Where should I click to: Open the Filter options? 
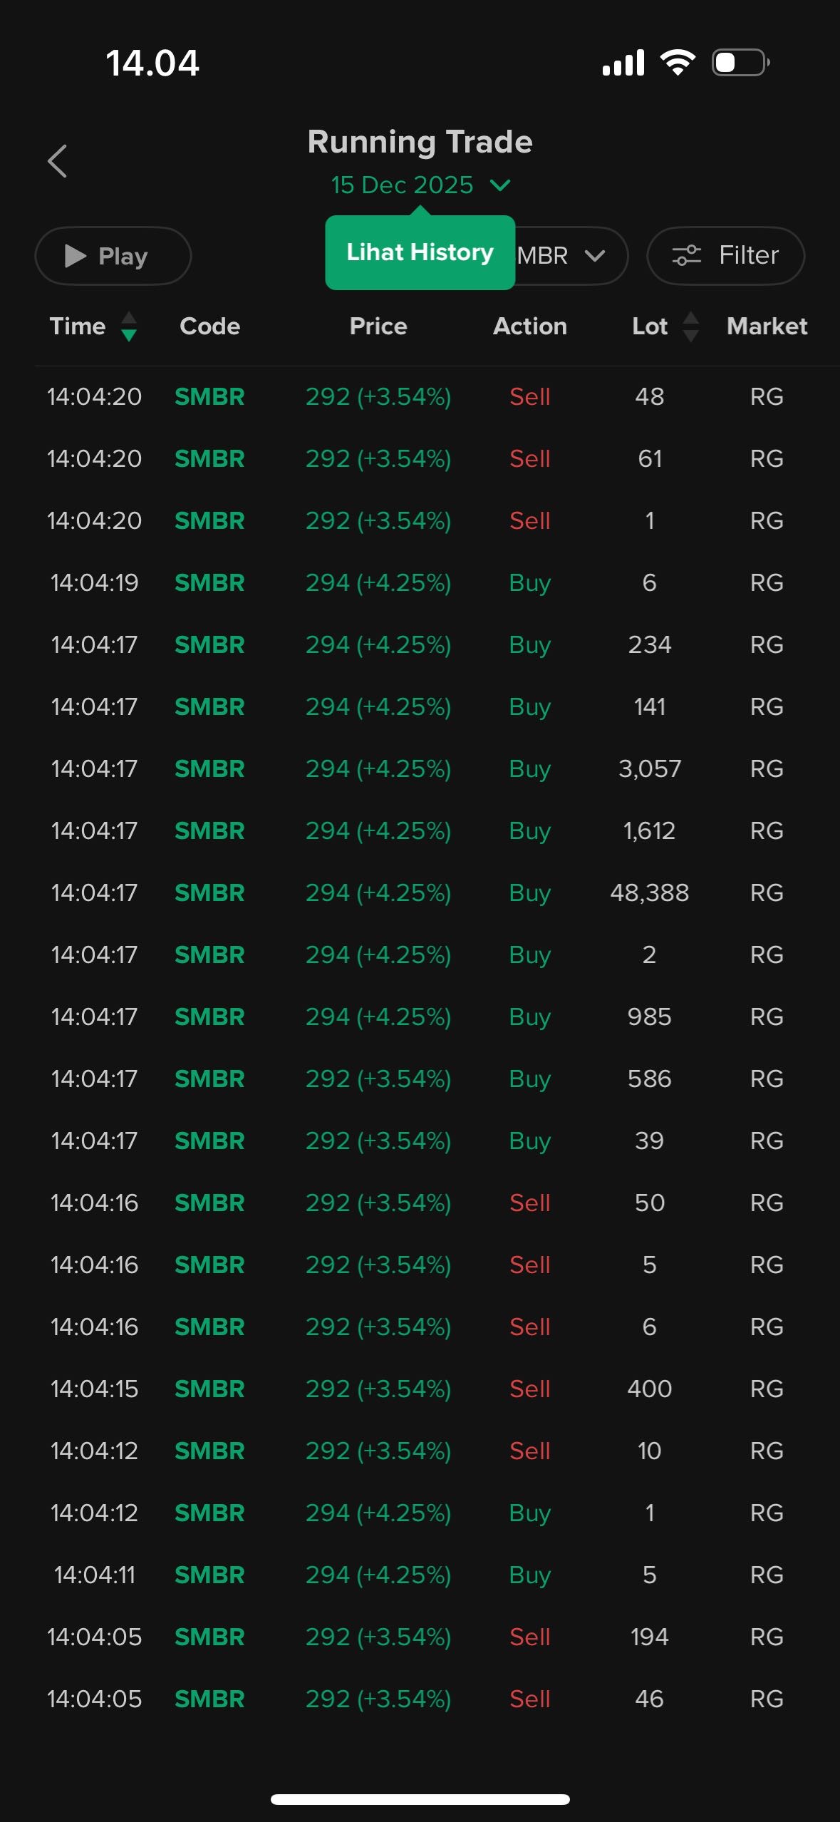coord(725,255)
